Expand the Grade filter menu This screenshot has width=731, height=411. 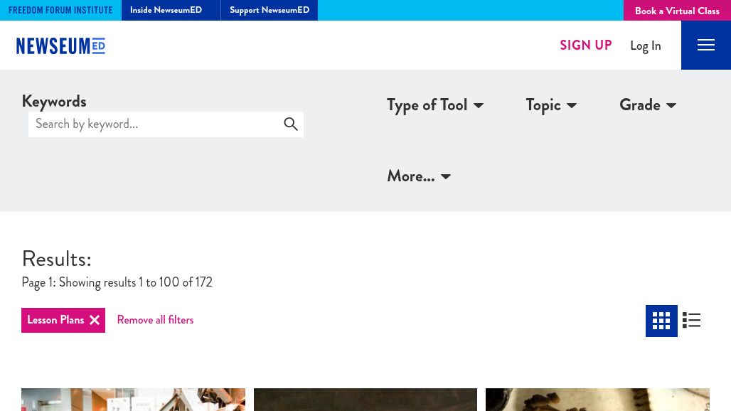pos(647,105)
